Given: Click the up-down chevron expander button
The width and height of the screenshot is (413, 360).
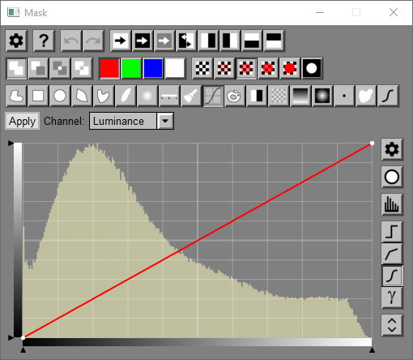Looking at the screenshot, I should pyautogui.click(x=392, y=325).
